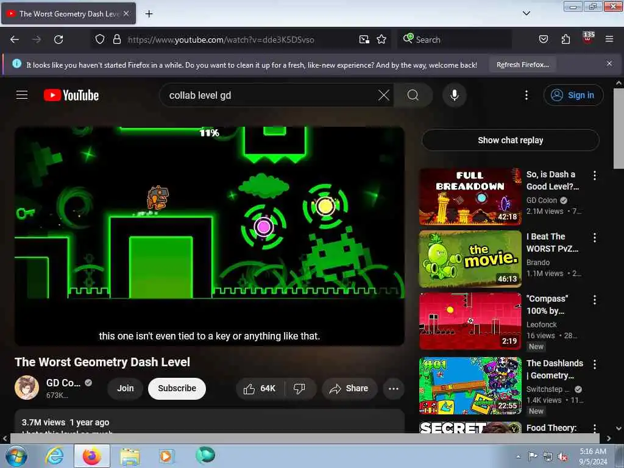This screenshot has width=624, height=468.
Task: Open options for 'The Dashlands' video
Action: (595, 364)
